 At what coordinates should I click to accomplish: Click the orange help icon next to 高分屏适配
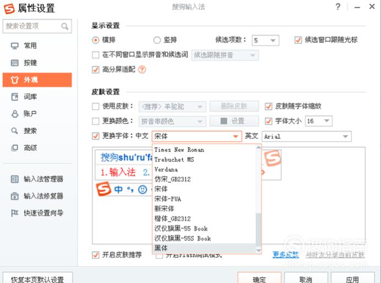tap(142, 70)
